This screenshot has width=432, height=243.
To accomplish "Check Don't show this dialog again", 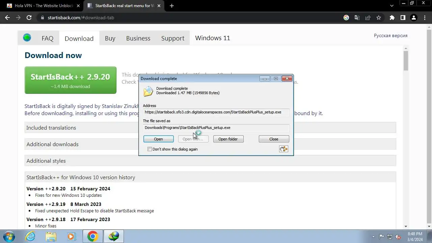I will [x=150, y=149].
